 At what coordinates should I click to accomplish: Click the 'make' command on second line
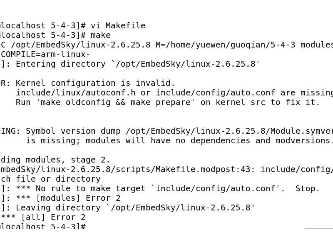[x=101, y=35]
